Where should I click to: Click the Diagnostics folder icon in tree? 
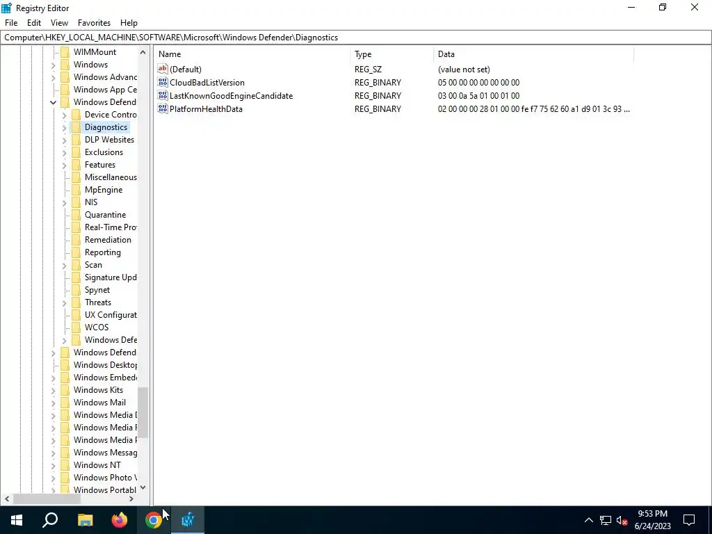tap(76, 127)
